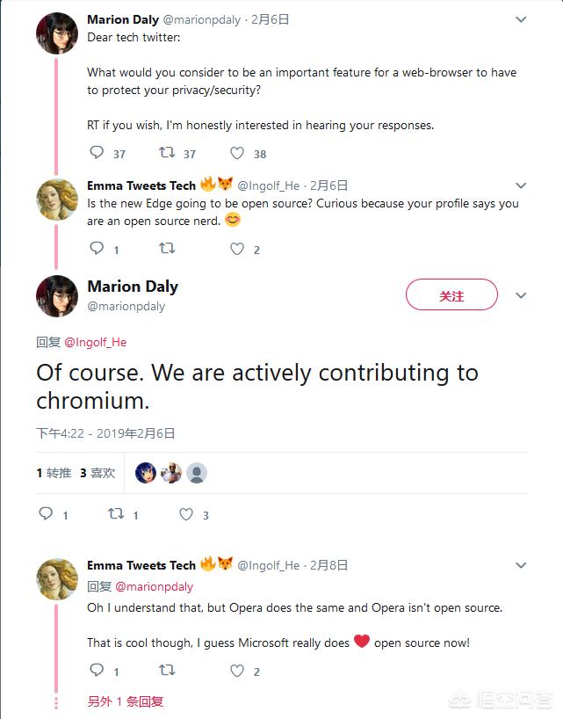Like the tweet with 38 likes
The width and height of the screenshot is (563, 719).
237,153
